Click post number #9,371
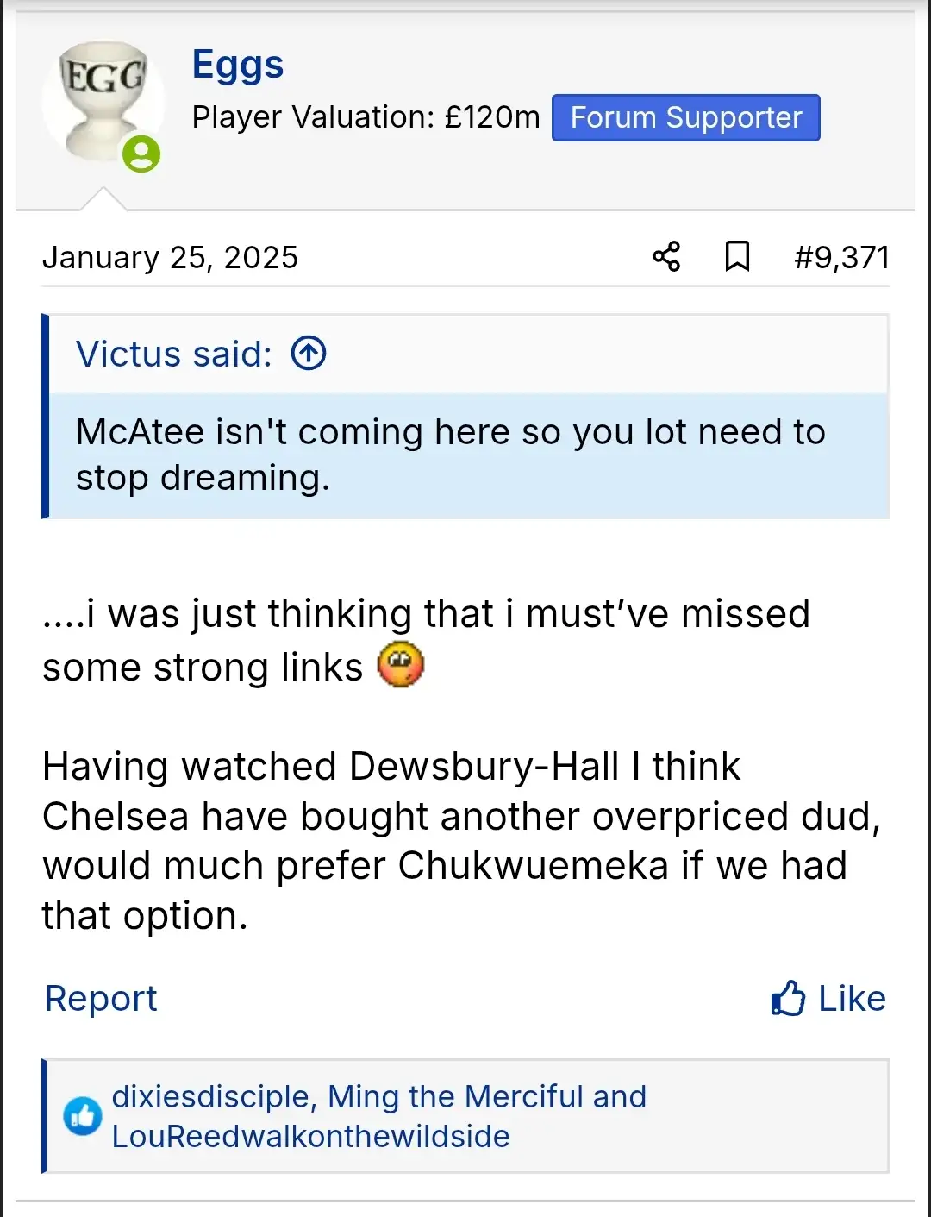The width and height of the screenshot is (931, 1217). 841,257
